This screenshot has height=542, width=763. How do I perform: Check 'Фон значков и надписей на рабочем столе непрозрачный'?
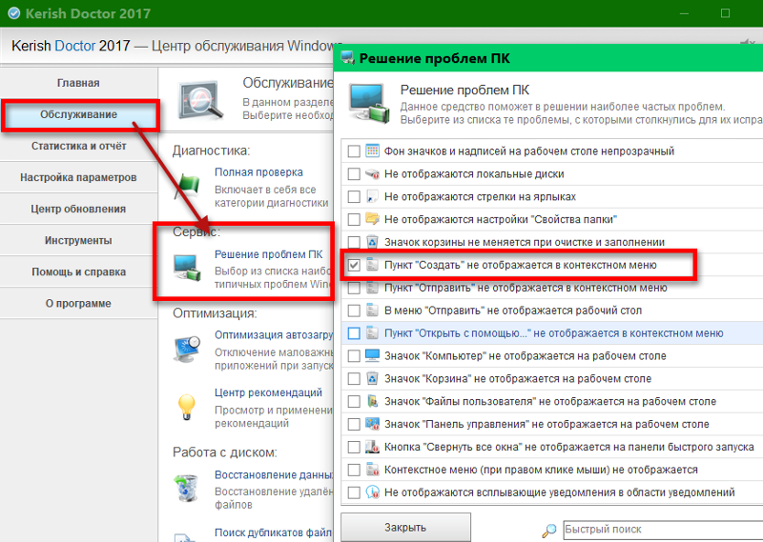(x=354, y=151)
